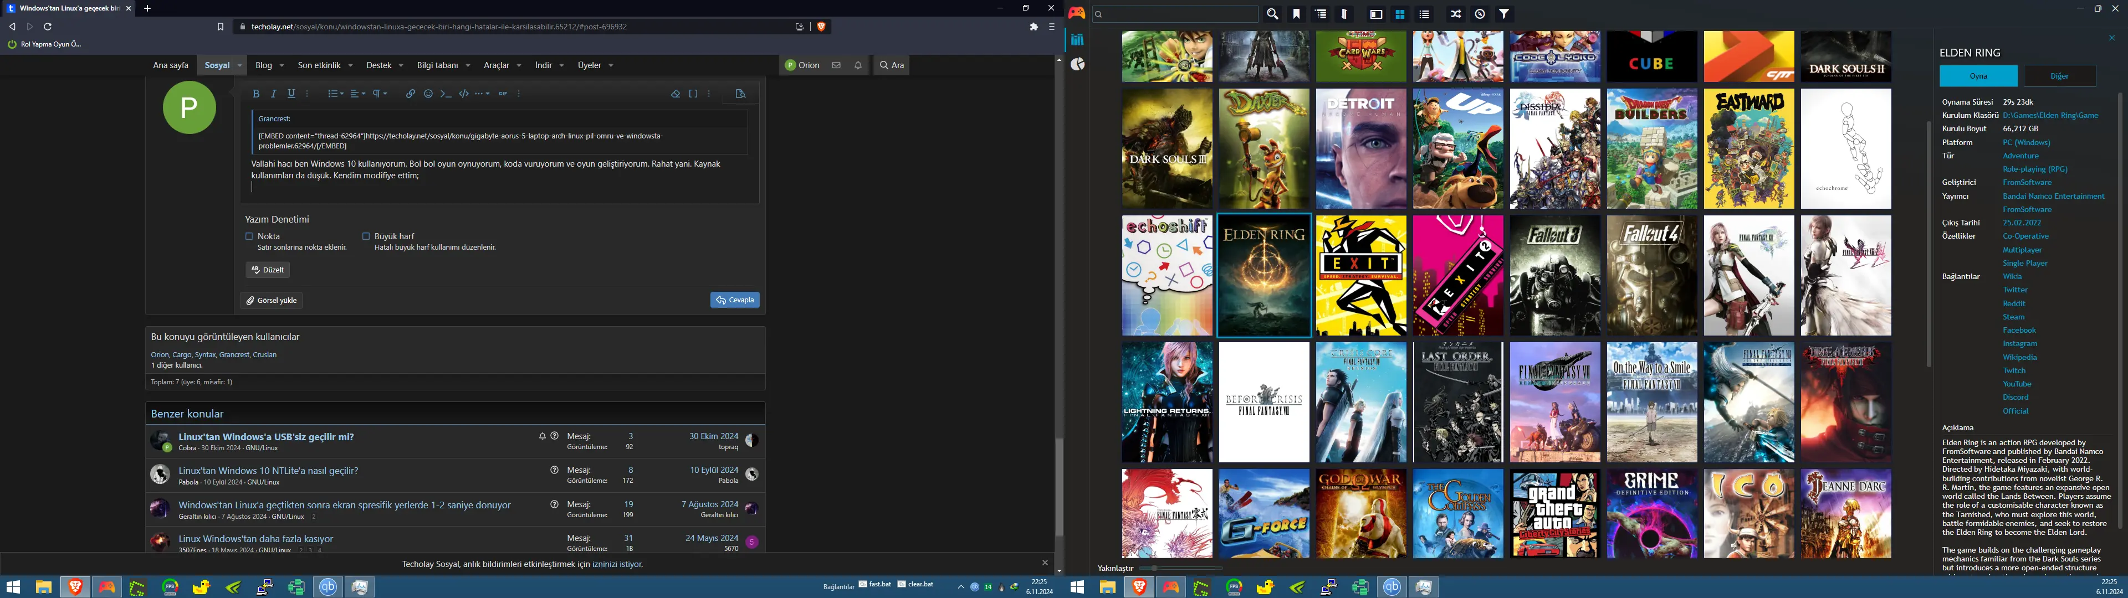The height and width of the screenshot is (598, 2128).
Task: Open the forum alerts bell
Action: point(857,65)
